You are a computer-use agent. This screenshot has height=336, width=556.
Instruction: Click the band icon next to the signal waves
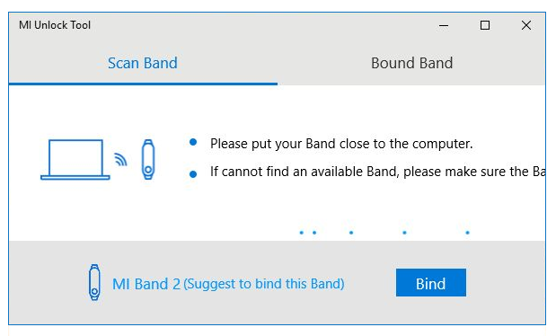click(148, 159)
